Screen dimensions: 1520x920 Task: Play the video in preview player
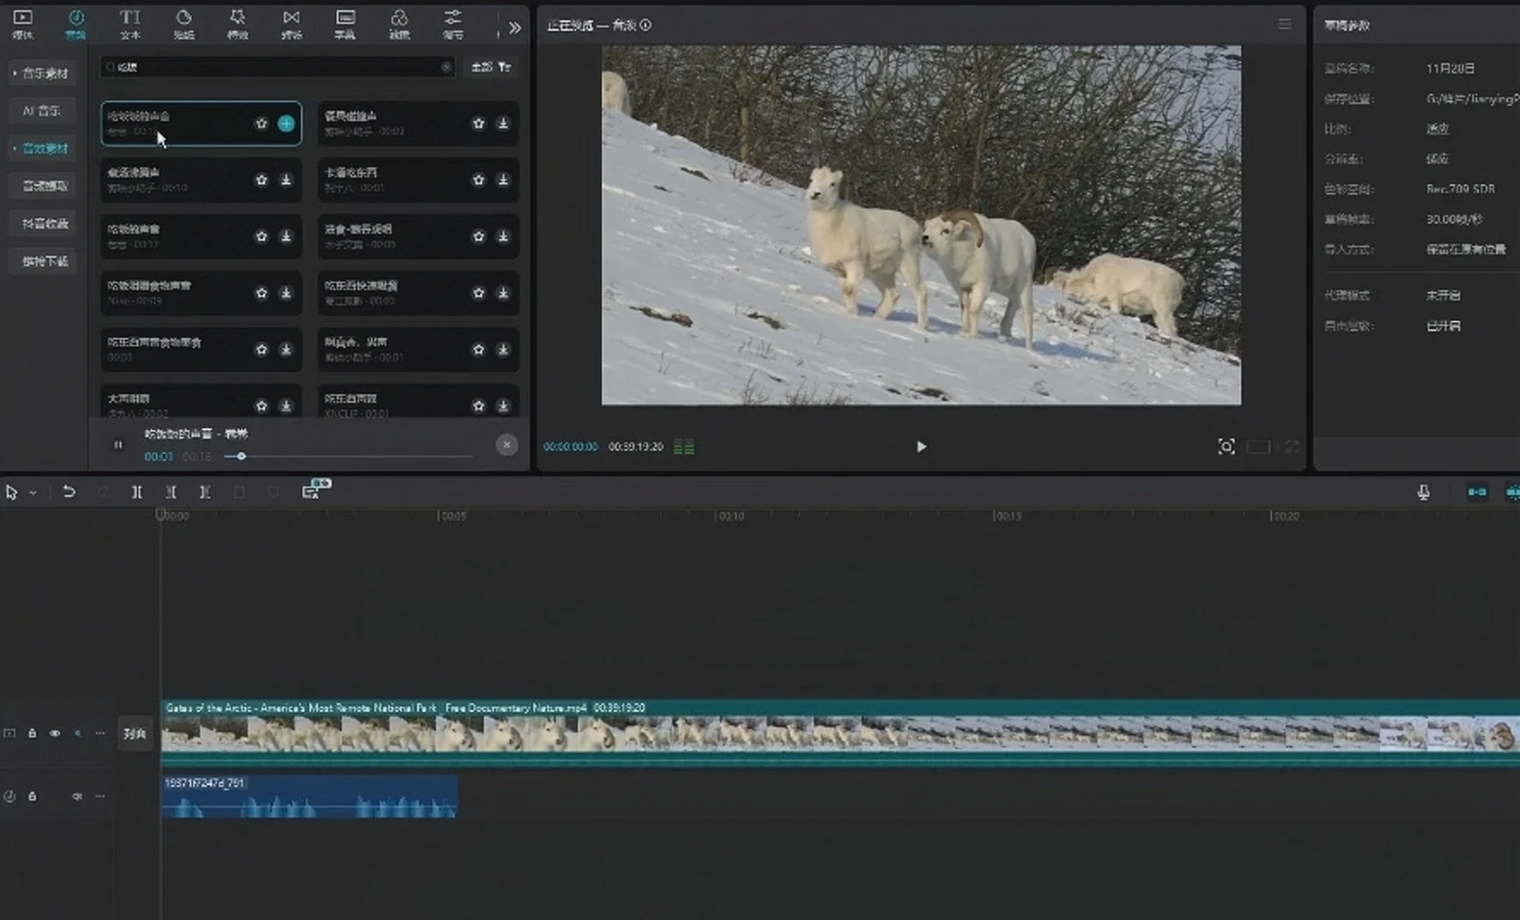pyautogui.click(x=921, y=446)
